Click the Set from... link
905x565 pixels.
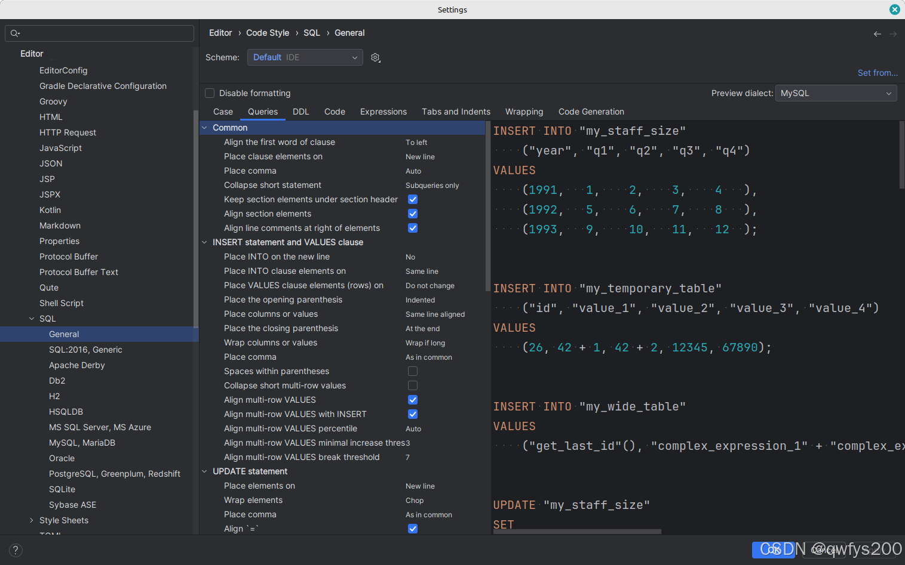tap(878, 73)
